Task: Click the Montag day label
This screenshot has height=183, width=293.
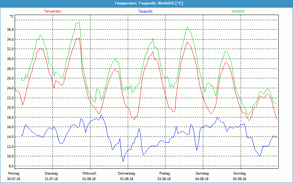Action: point(14,173)
